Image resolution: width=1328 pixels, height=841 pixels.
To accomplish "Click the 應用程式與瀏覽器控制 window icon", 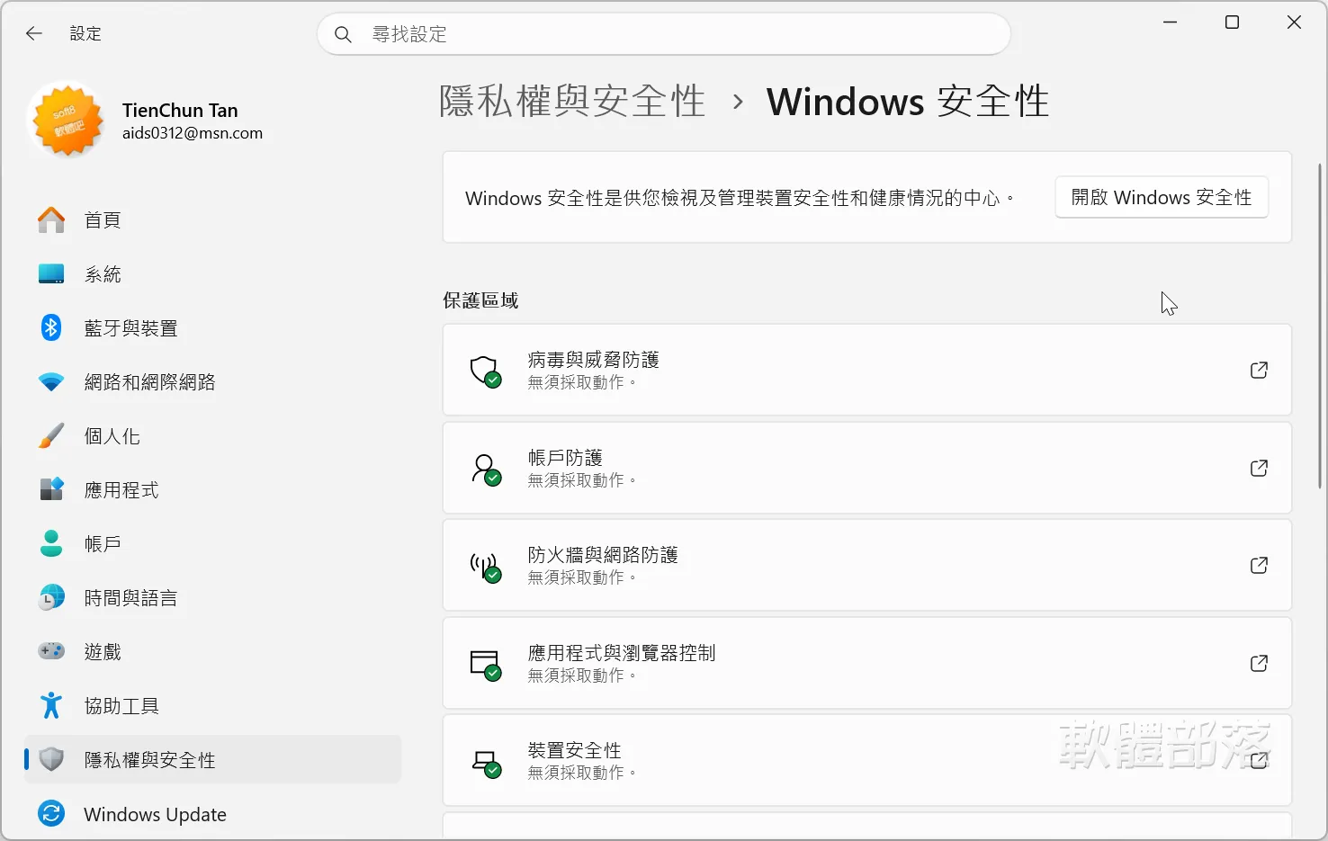I will point(486,664).
